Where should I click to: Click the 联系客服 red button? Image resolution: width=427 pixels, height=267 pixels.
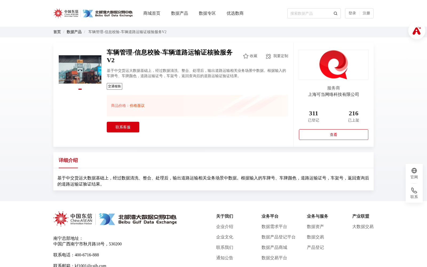(123, 127)
